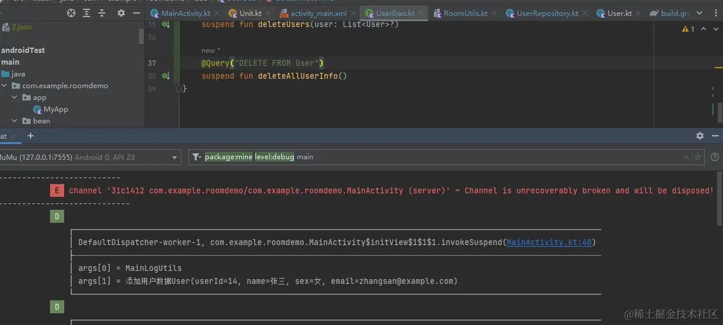
Task: Click the @Query annotation on line 37
Action: pos(215,63)
